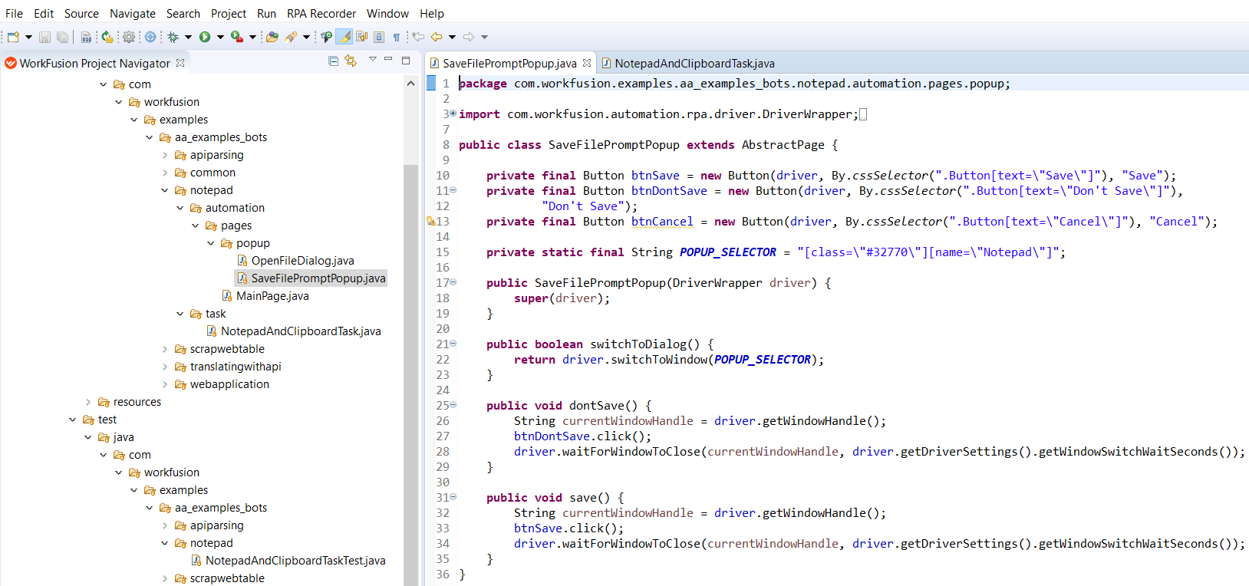1249x586 pixels.
Task: Click the Search flashlight toolbar icon
Action: (292, 37)
